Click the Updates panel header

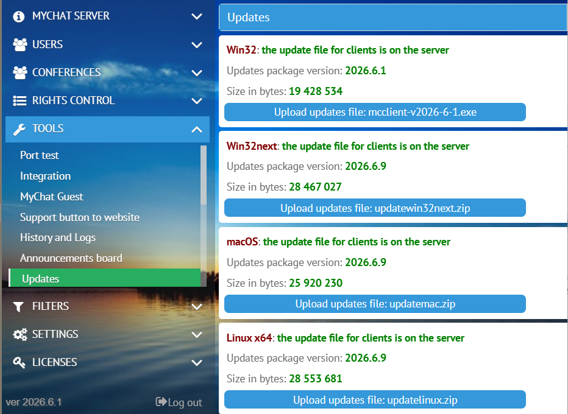(393, 18)
